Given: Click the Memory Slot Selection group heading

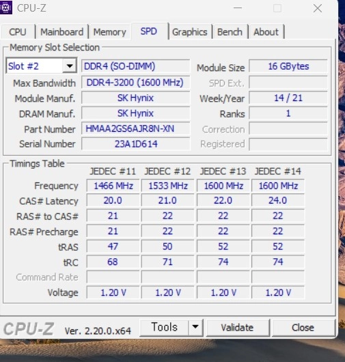Looking at the screenshot, I should (x=55, y=48).
